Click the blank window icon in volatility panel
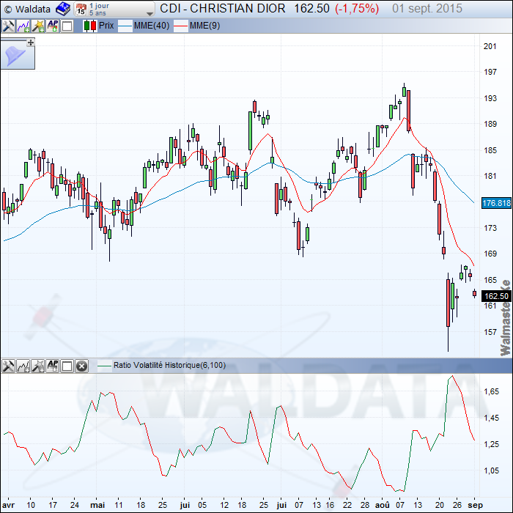The image size is (513, 513). (67, 366)
